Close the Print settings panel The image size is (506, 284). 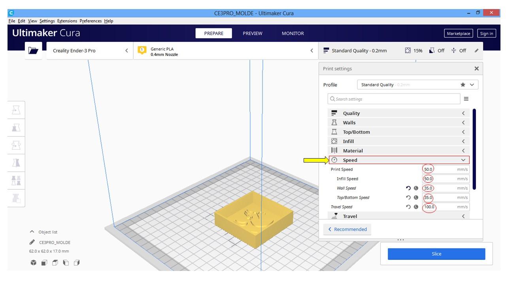click(476, 69)
